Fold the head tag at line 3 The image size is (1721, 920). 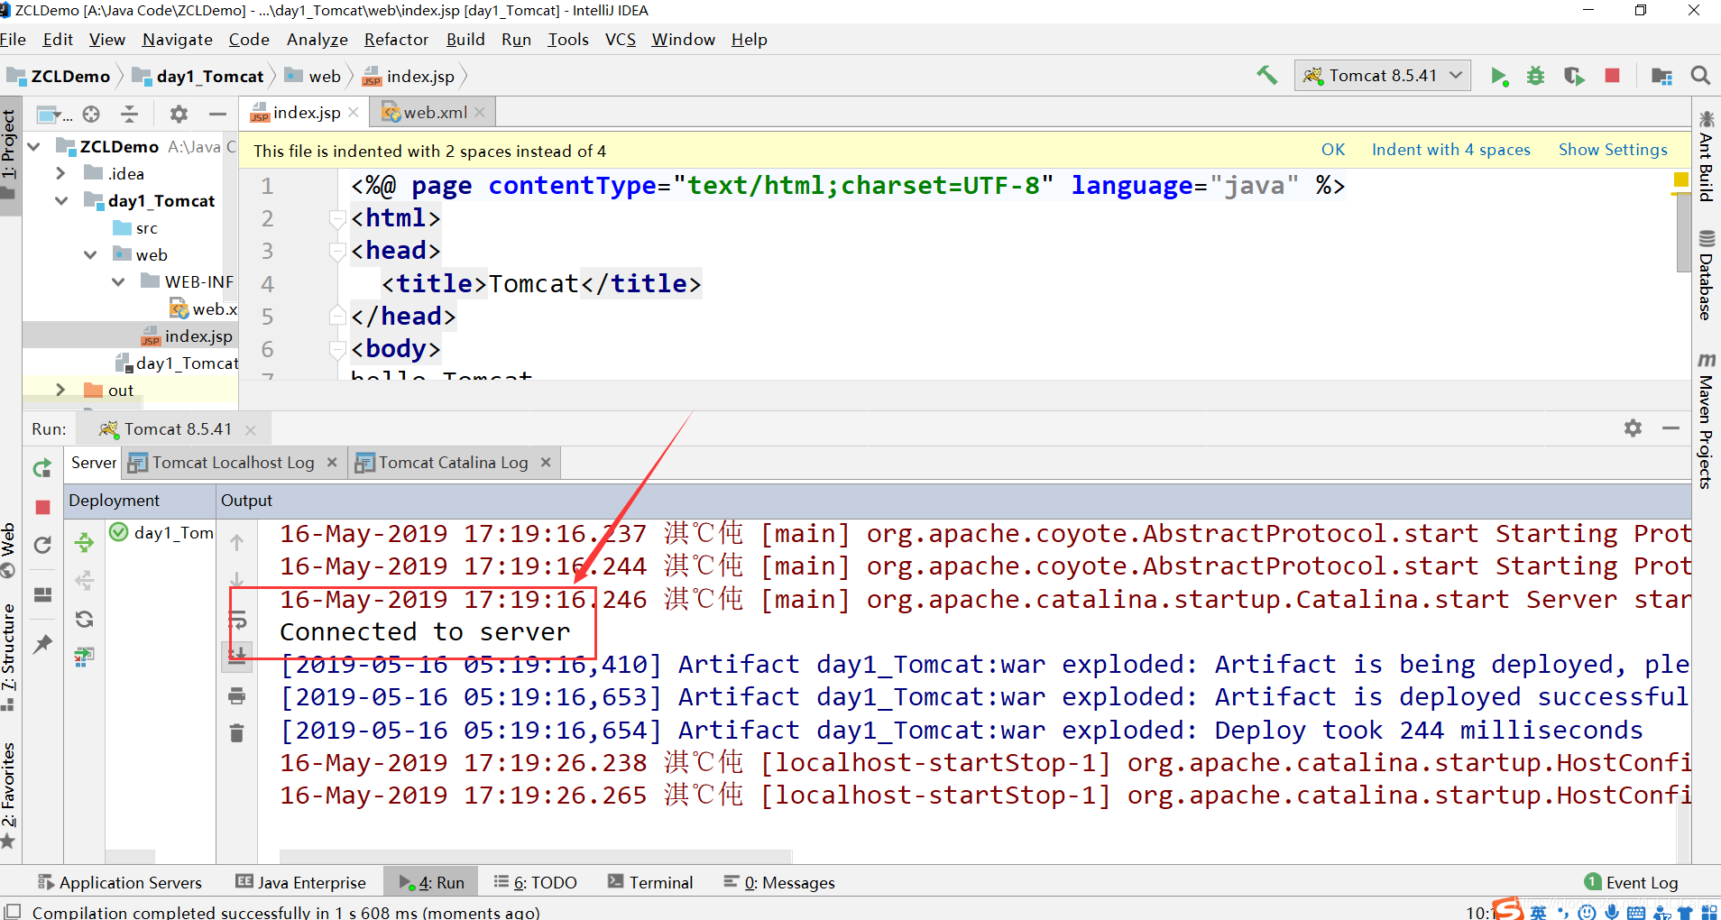click(x=337, y=251)
